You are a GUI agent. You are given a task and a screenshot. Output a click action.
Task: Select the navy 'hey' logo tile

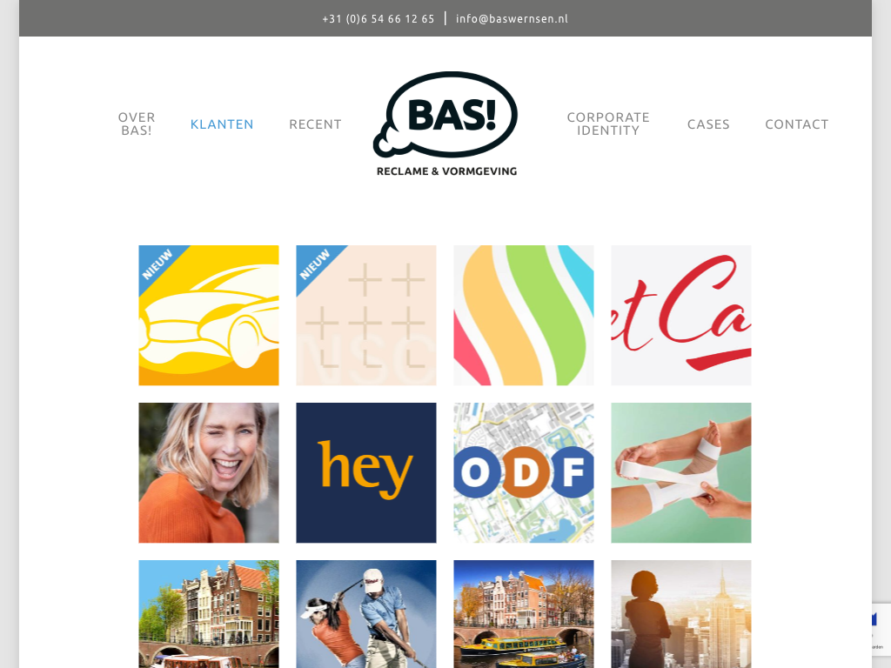(366, 472)
